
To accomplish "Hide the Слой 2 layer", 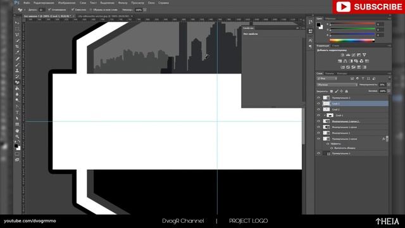I will coord(318,110).
